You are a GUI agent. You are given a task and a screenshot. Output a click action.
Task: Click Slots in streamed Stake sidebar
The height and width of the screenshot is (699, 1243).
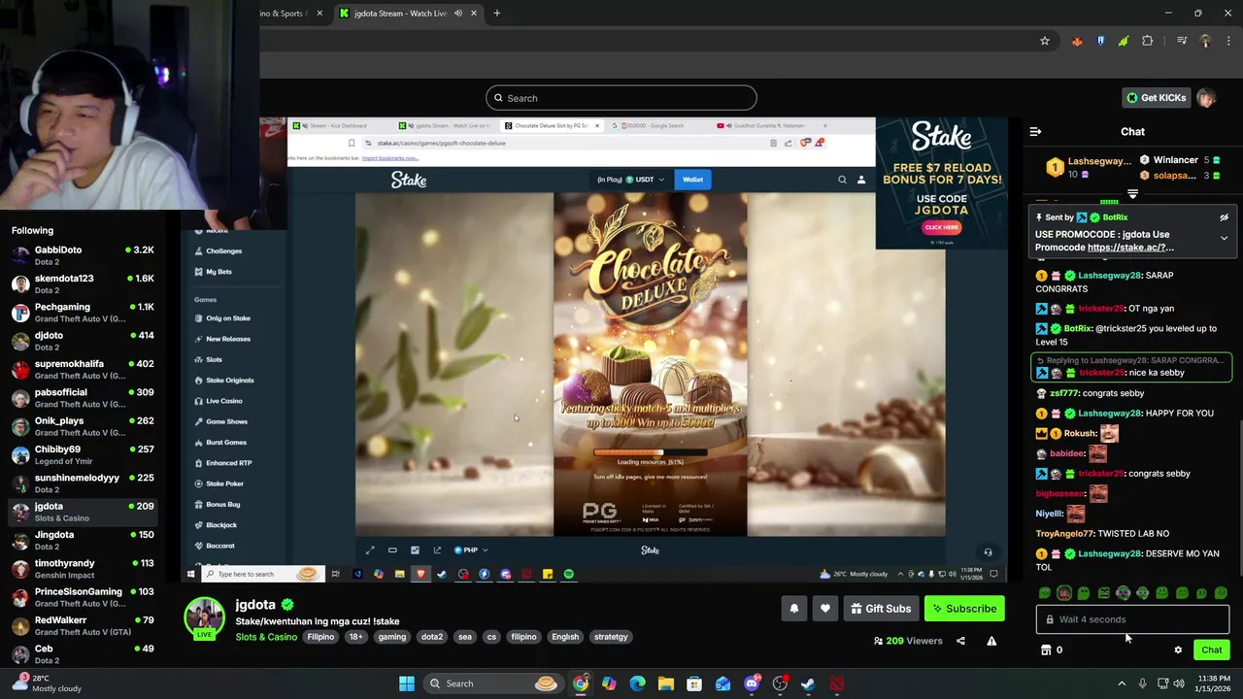click(214, 359)
